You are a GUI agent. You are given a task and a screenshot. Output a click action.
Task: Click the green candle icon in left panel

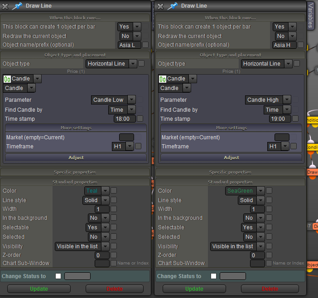7,79
